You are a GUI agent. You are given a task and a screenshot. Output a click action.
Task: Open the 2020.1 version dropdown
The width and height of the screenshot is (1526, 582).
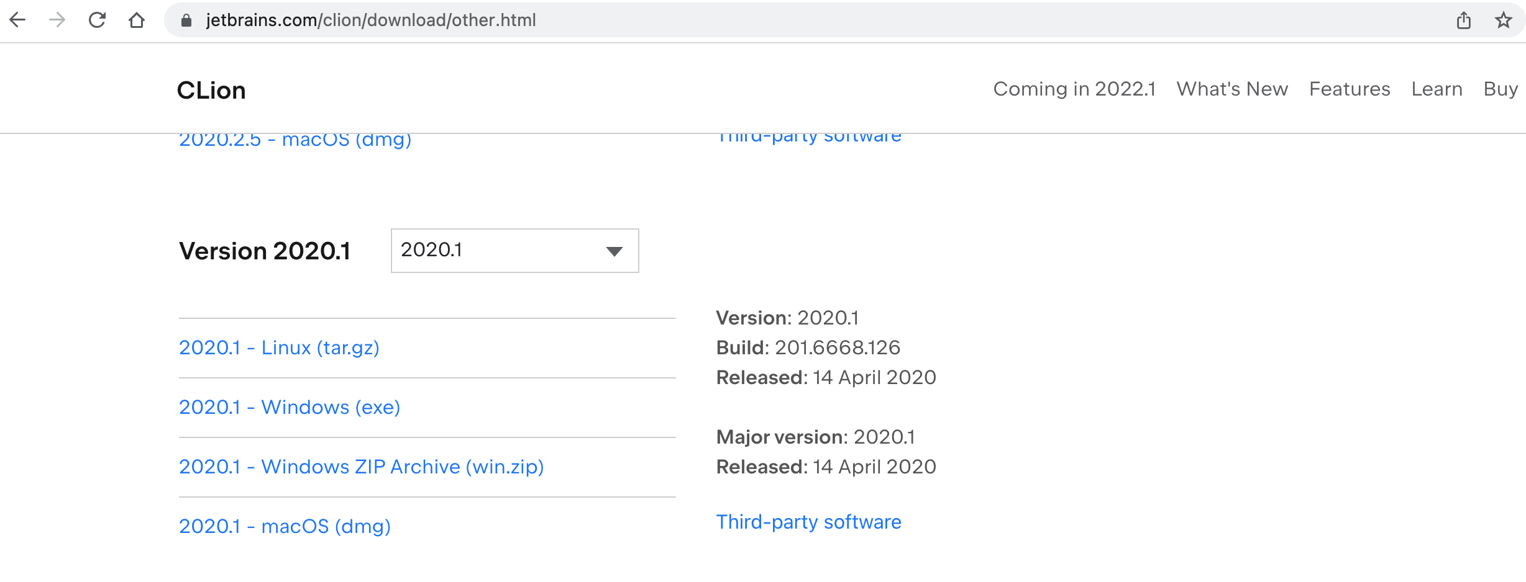point(514,251)
